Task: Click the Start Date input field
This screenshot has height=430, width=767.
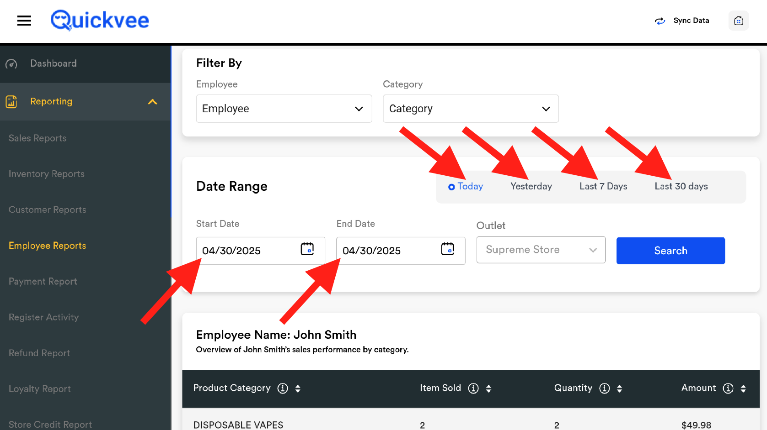Action: (247, 251)
